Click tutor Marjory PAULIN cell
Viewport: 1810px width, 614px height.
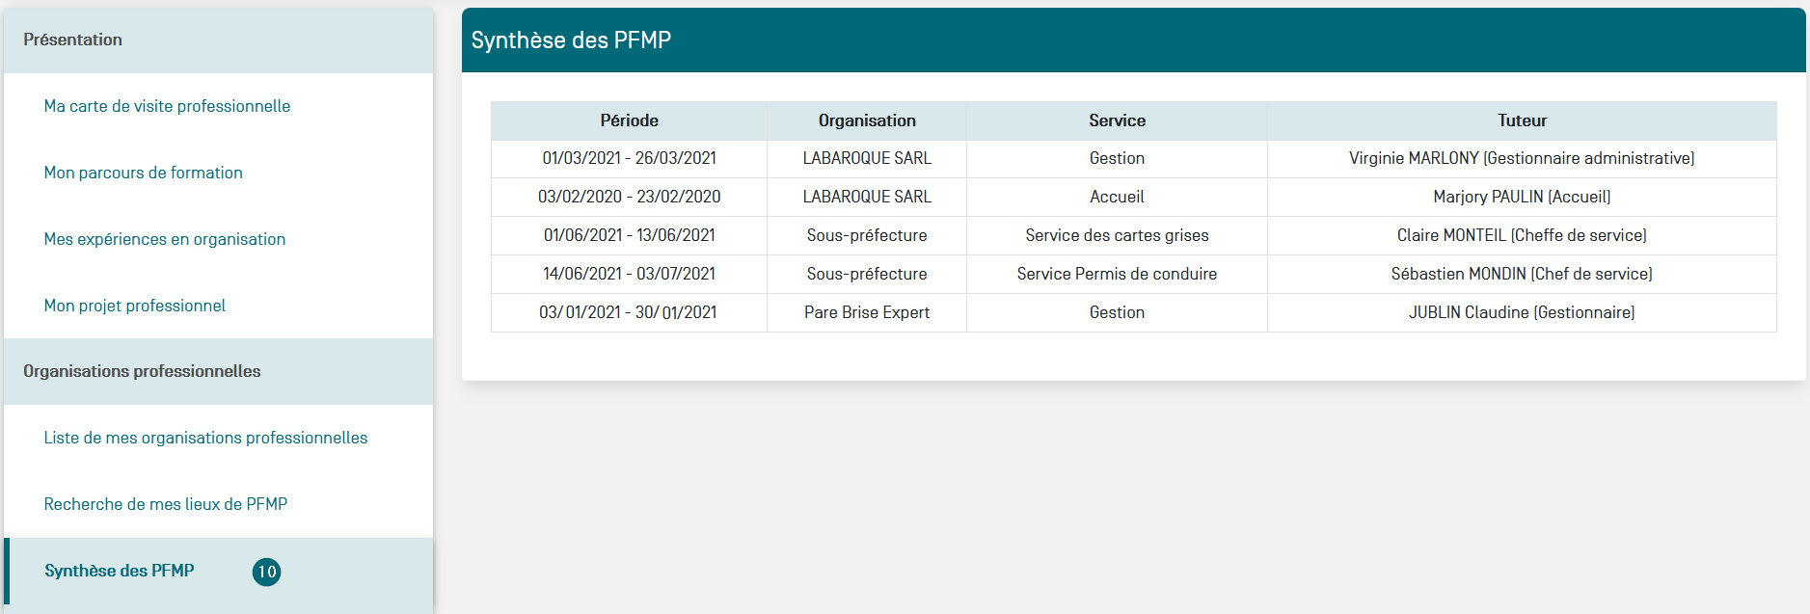pos(1522,197)
